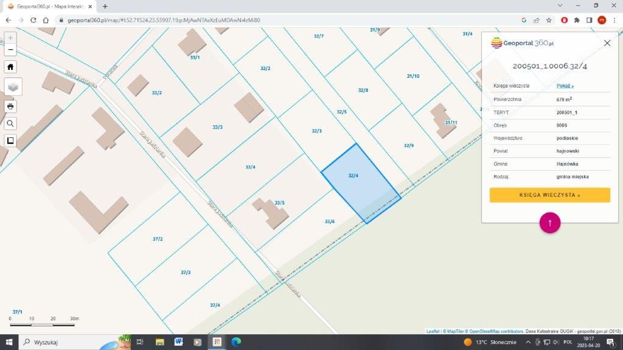This screenshot has height=350, width=623.
Task: Close the parcel info panel
Action: 607,43
